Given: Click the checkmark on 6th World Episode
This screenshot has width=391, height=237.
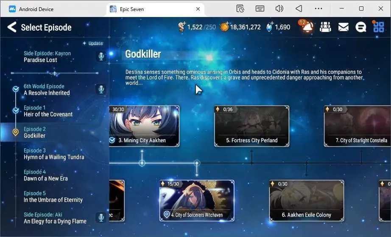Looking at the screenshot, I should pyautogui.click(x=16, y=89).
